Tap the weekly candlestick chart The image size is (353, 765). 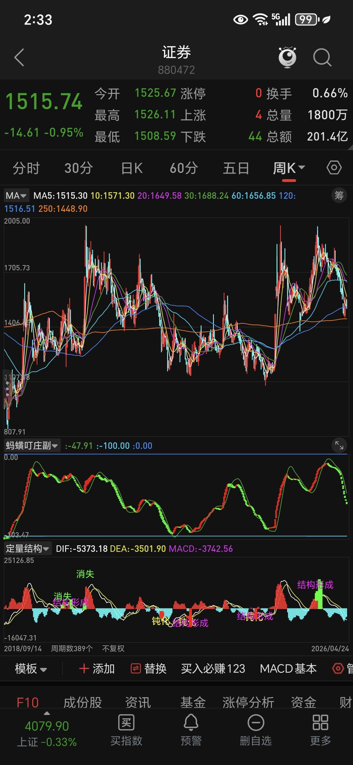pyautogui.click(x=176, y=327)
